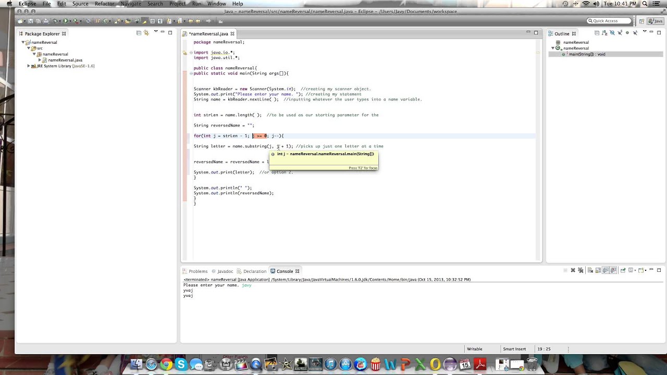Toggle Hide Non-Public Members in Outline
The height and width of the screenshot is (375, 667).
point(627,33)
